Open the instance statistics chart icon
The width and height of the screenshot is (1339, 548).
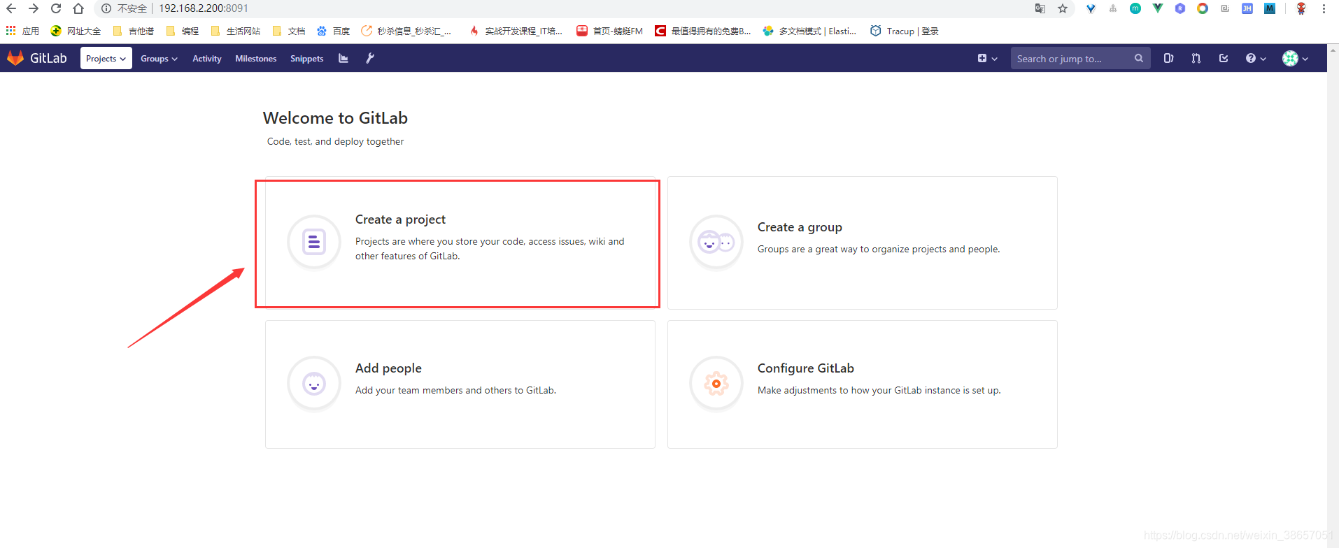point(343,59)
